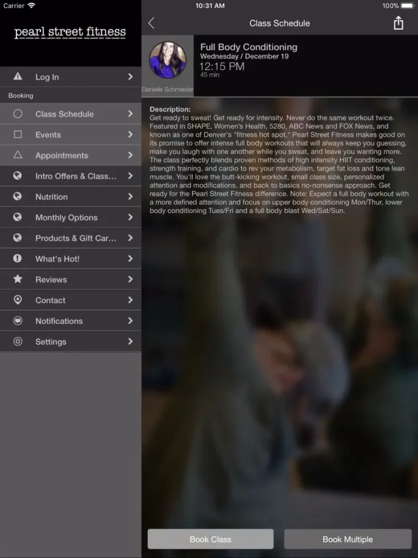Tap the Wednesday / December 19 date
The width and height of the screenshot is (418, 558).
[x=244, y=56]
